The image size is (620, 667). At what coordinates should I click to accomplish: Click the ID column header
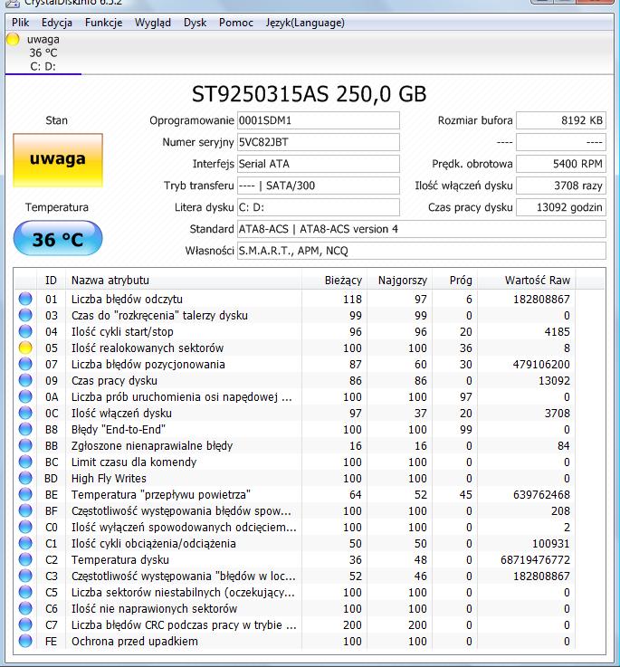(x=51, y=281)
